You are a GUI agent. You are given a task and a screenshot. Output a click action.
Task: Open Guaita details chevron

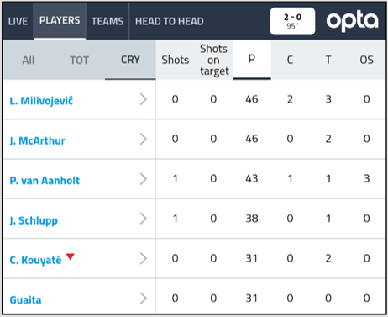tap(144, 299)
